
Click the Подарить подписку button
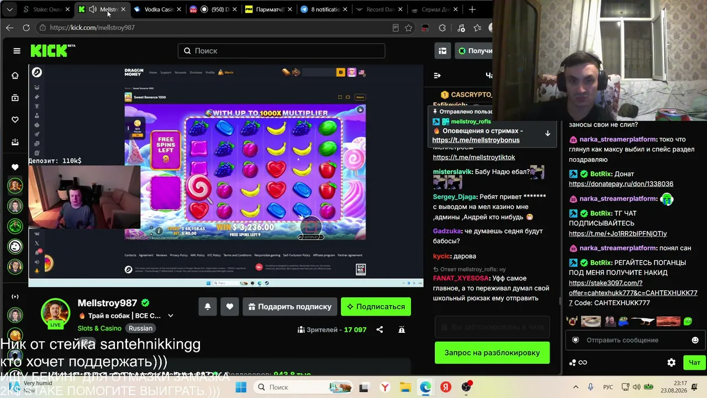(x=290, y=307)
